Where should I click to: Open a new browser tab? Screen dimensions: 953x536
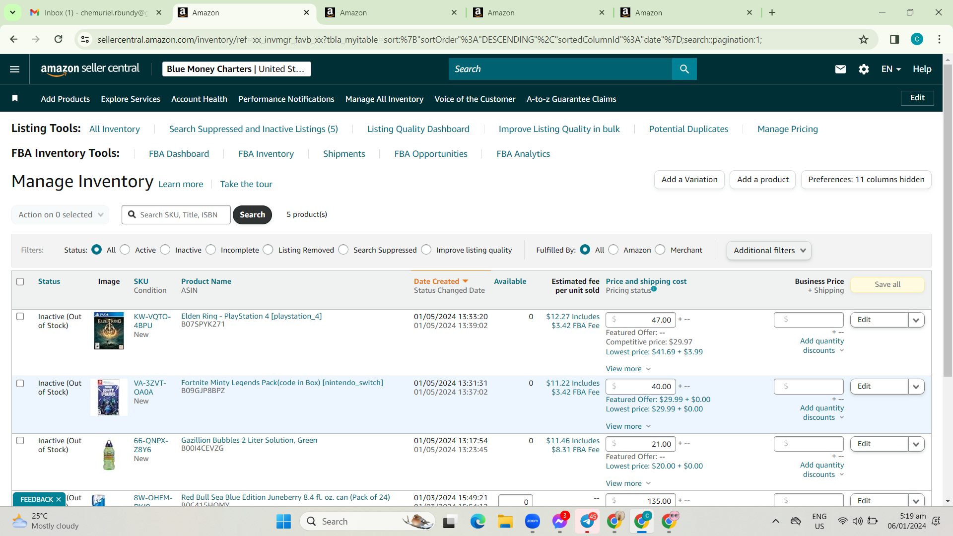[x=772, y=12]
